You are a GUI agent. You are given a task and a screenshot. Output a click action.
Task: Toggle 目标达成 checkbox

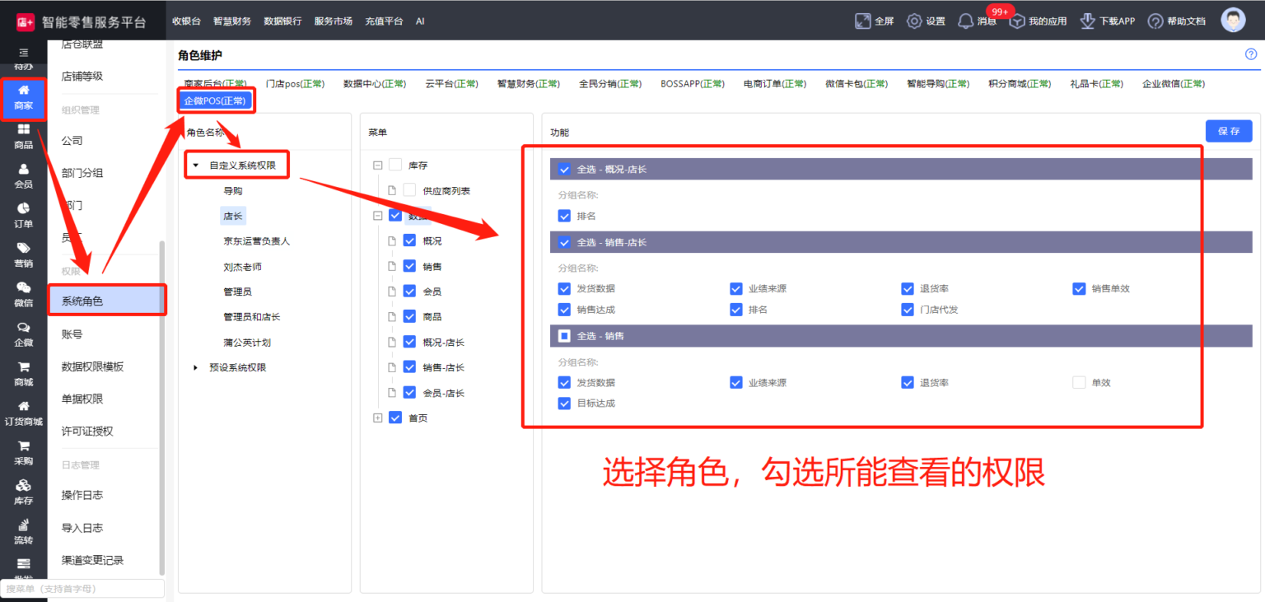tap(564, 404)
